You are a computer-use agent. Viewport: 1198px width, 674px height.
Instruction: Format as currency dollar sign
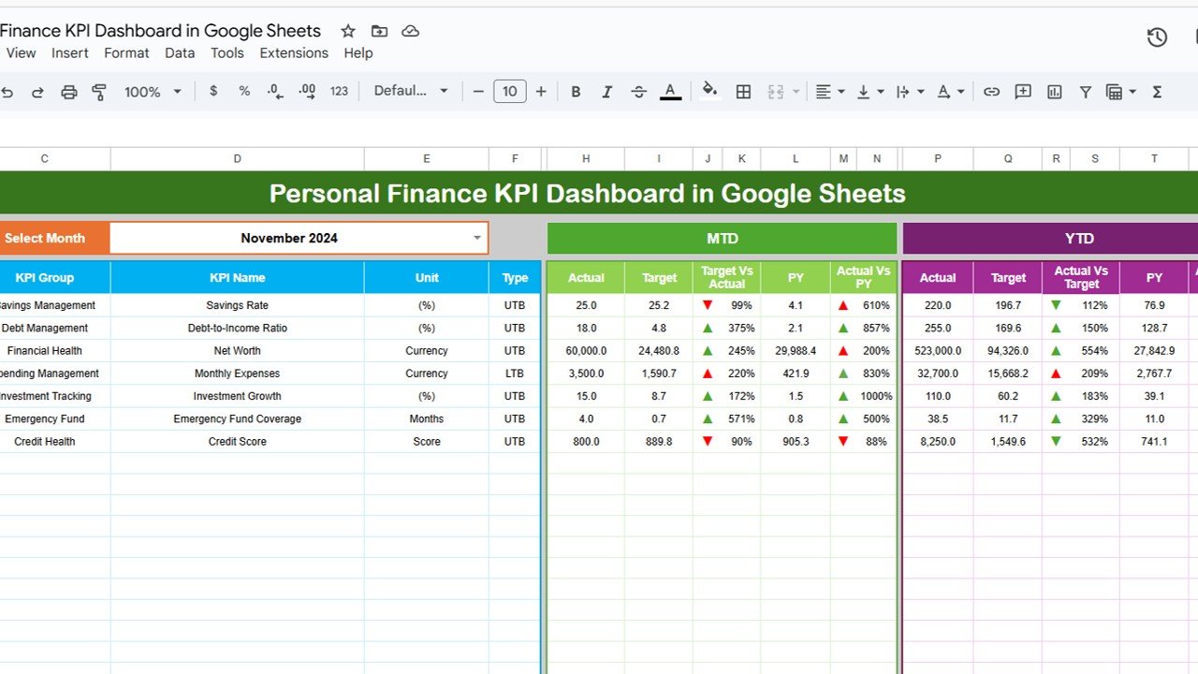click(x=213, y=91)
